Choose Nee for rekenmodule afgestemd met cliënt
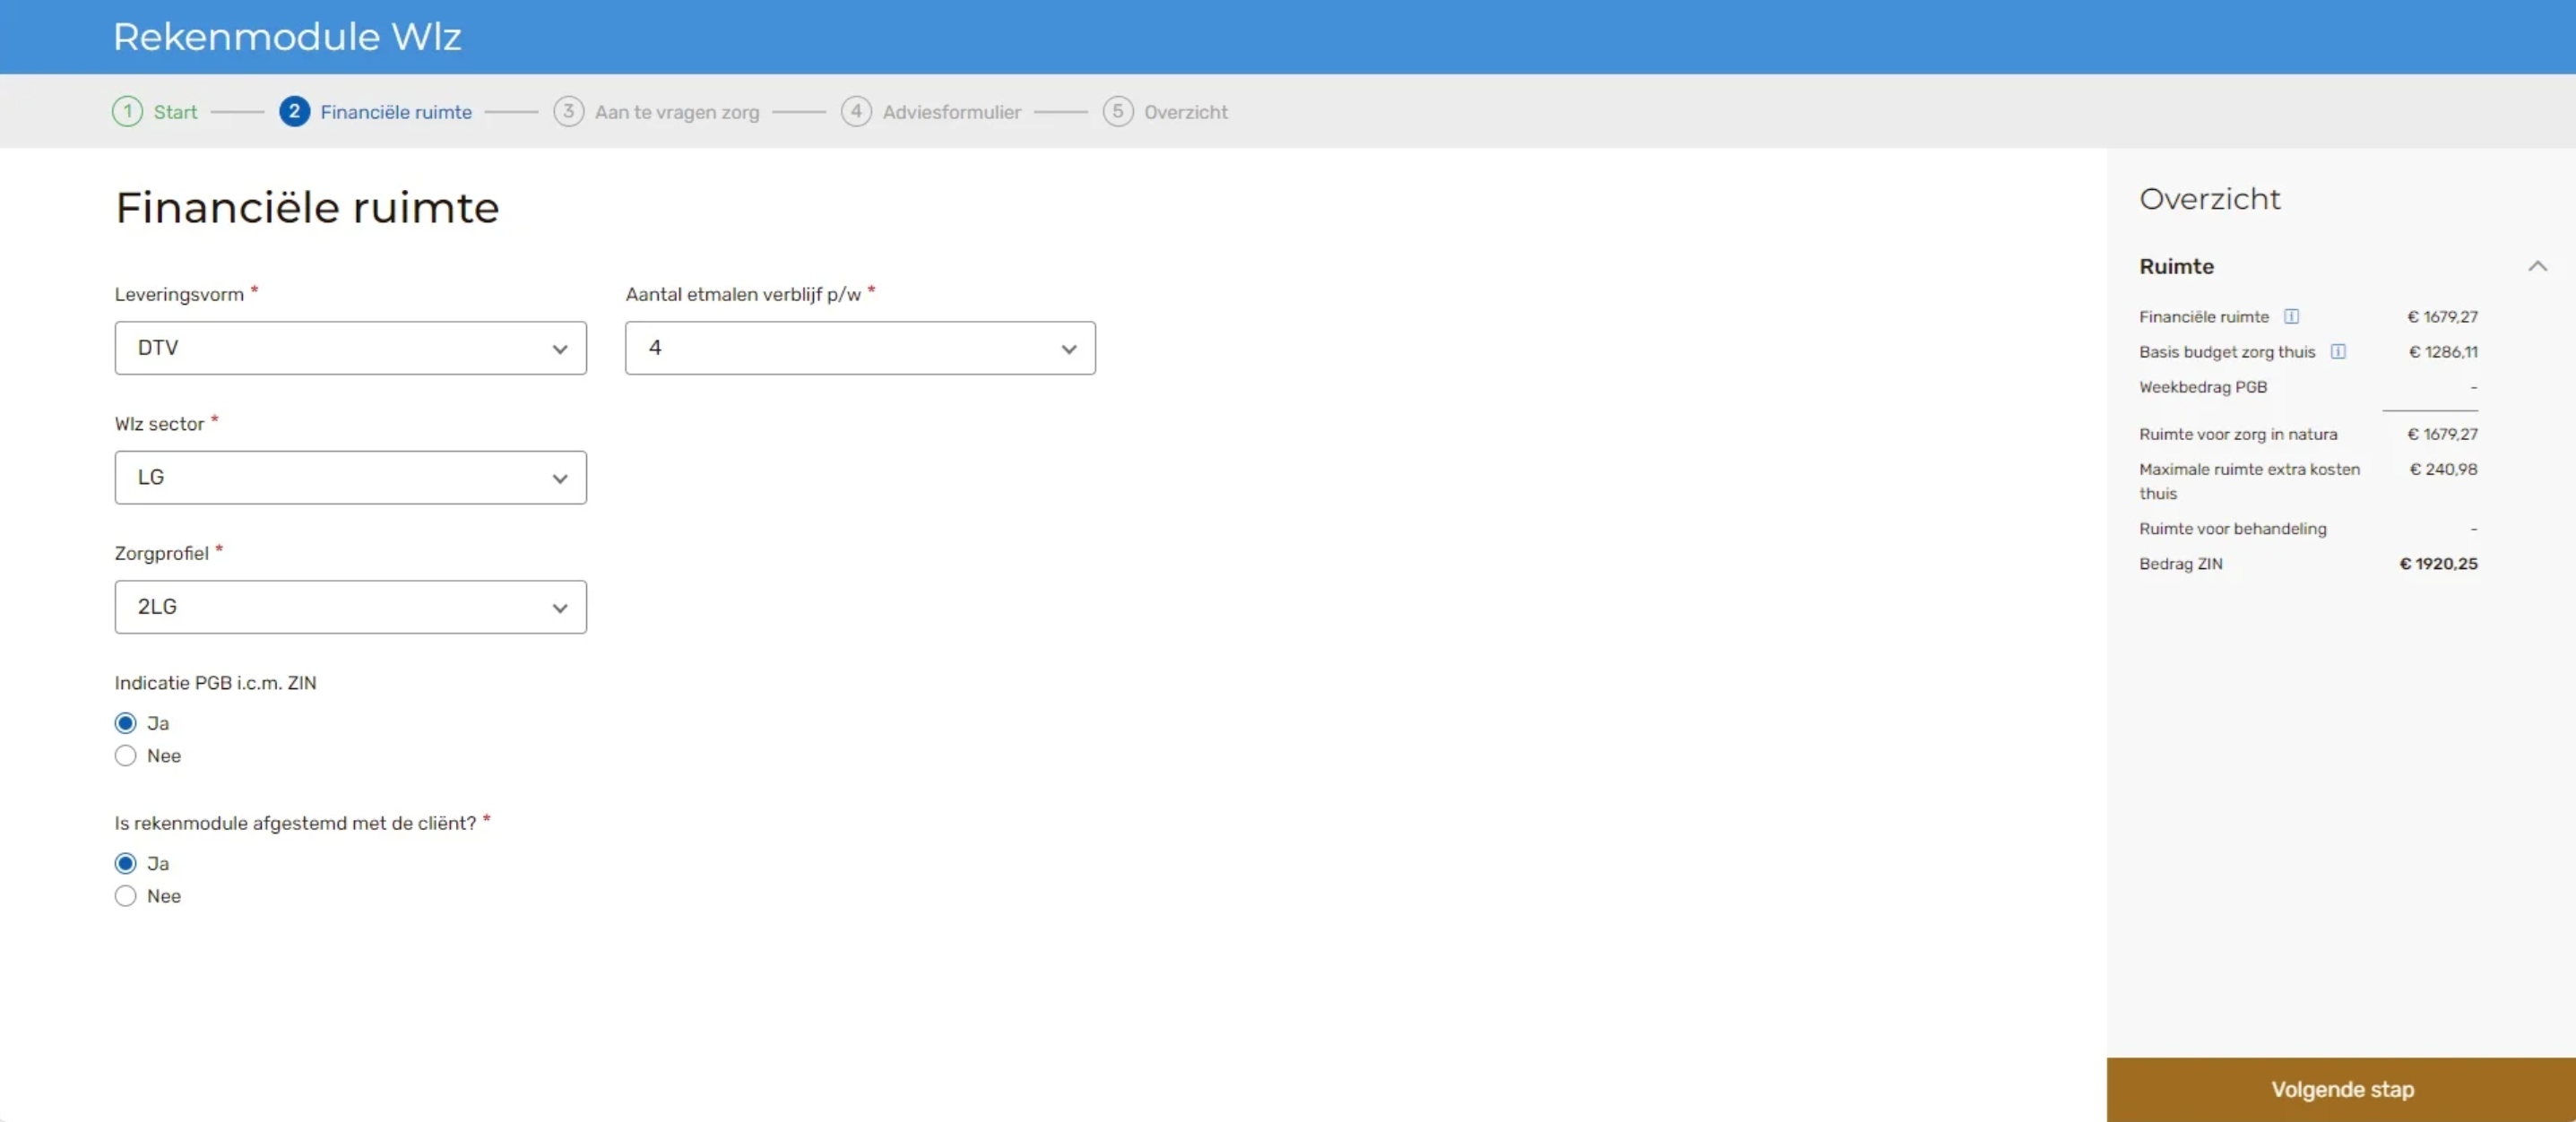This screenshot has height=1122, width=2576. (x=125, y=896)
